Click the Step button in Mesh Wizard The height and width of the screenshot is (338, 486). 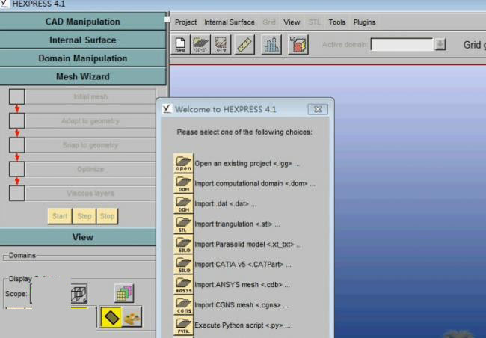84,216
